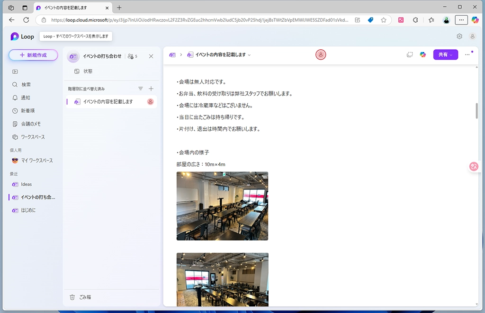The width and height of the screenshot is (485, 313).
Task: Click the Loop logo in the header
Action: pos(22,36)
